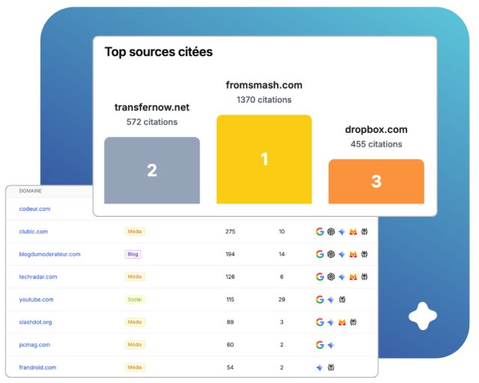The width and height of the screenshot is (479, 383).
Task: Click the Média tag for frandroid.com
Action: (x=135, y=367)
